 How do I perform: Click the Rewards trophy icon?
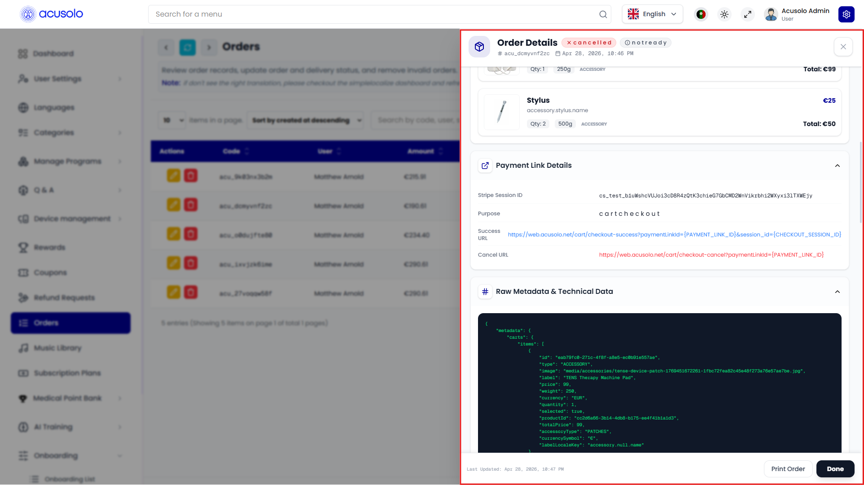pos(23,248)
